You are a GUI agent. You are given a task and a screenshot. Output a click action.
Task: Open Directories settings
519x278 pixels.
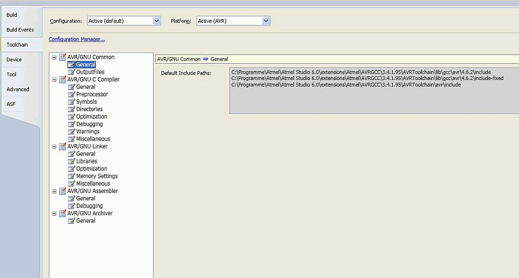(x=89, y=109)
